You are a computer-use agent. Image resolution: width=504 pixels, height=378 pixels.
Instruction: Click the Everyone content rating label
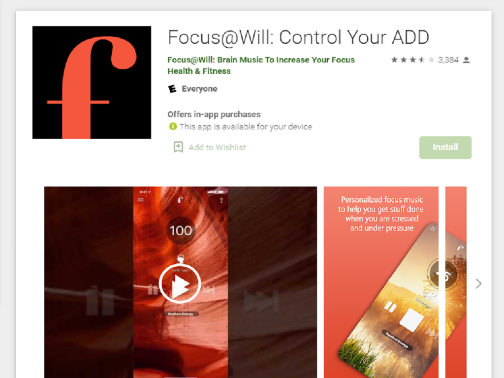pyautogui.click(x=200, y=89)
